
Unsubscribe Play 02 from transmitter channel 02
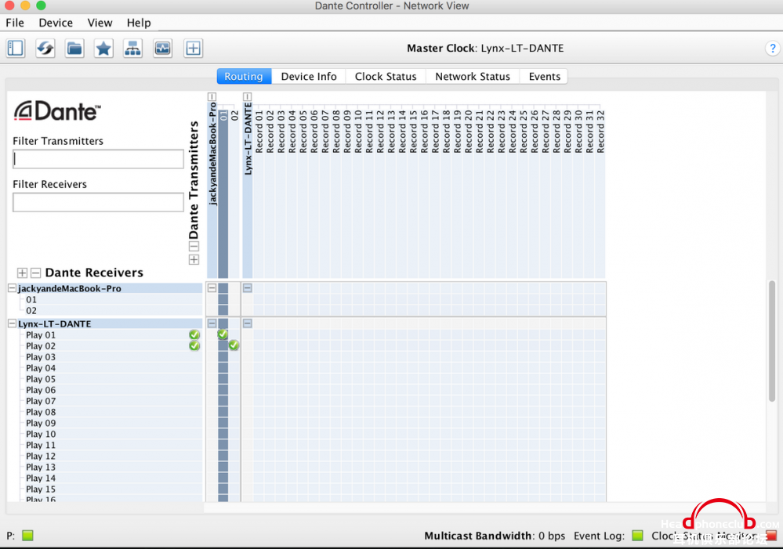tap(234, 345)
